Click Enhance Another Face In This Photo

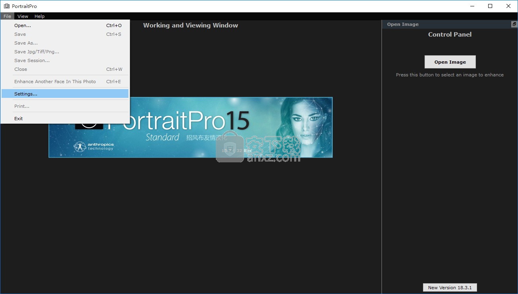coord(65,82)
